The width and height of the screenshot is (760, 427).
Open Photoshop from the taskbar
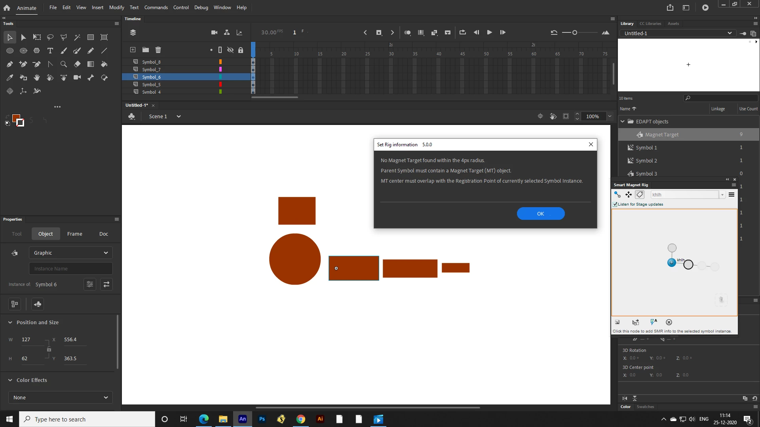pos(262,419)
